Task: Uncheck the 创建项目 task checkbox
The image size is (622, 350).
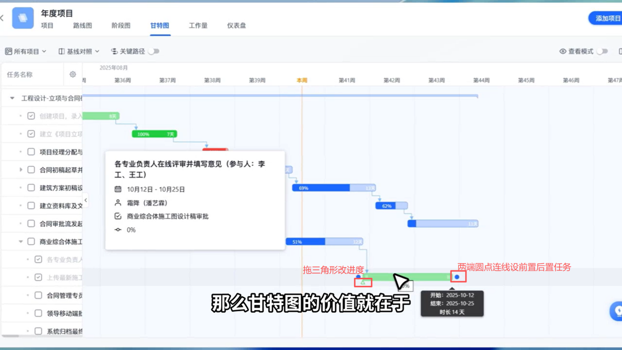Action: tap(31, 116)
